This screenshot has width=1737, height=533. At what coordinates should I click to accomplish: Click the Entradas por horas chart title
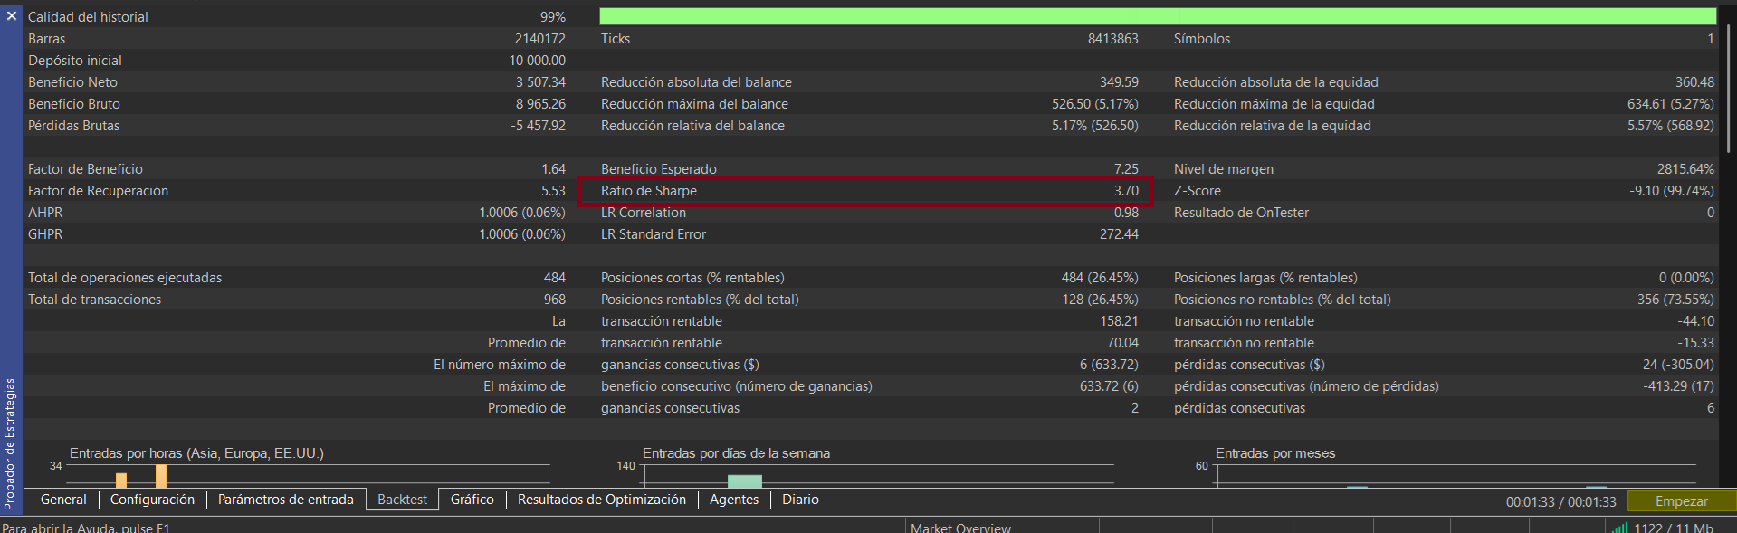196,453
